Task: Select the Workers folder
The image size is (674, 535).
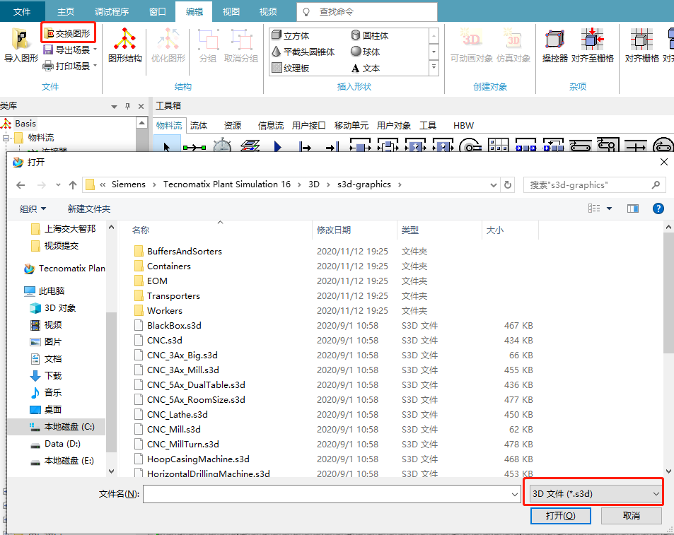Action: point(165,310)
